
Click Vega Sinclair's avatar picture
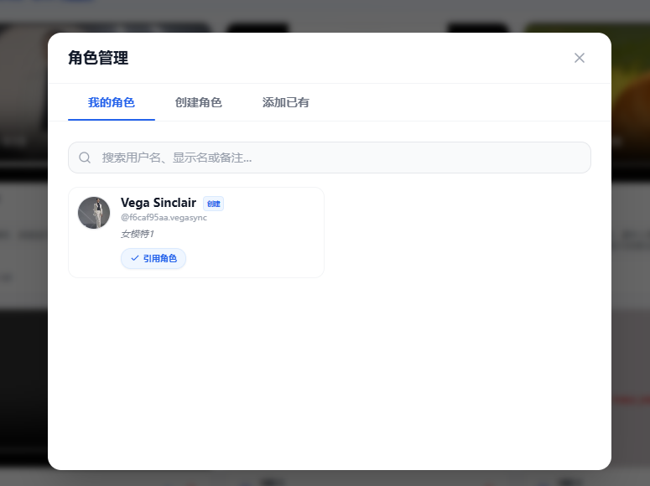coord(94,213)
